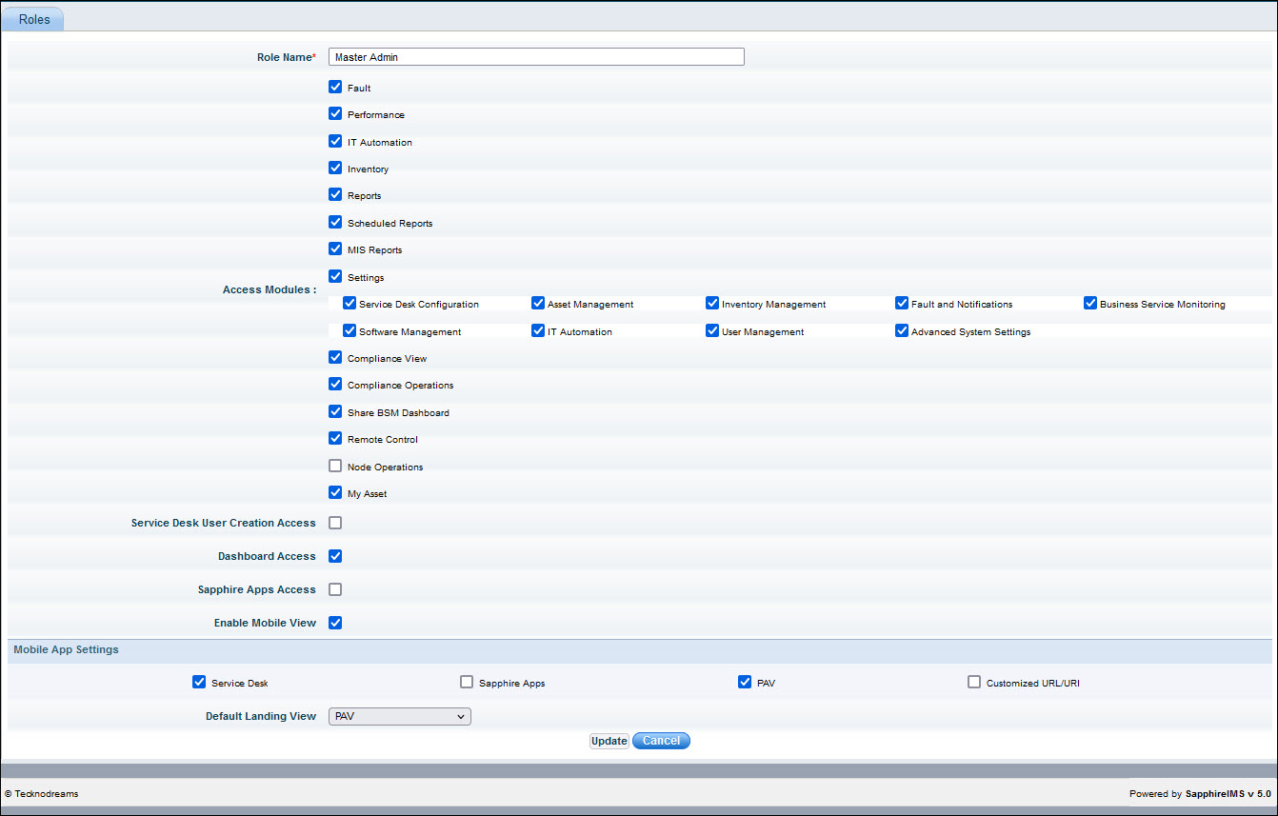Click into the Role Name text field
The width and height of the screenshot is (1278, 816).
click(x=536, y=57)
